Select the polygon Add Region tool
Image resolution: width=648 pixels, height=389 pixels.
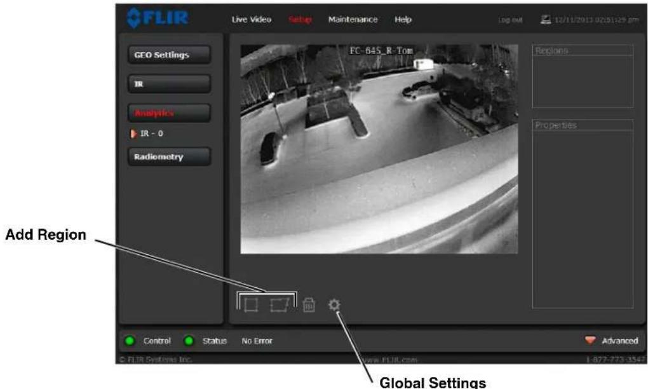tap(279, 305)
